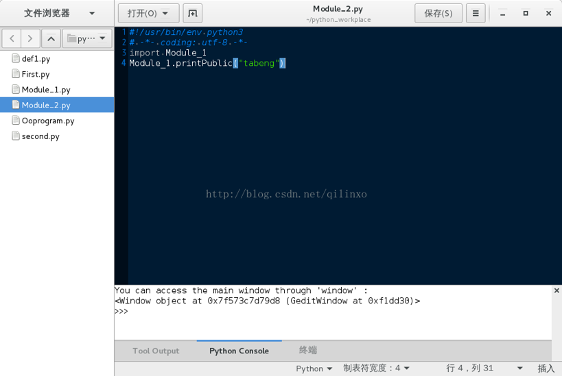This screenshot has width=562, height=376.
Task: Open the 打开(O) dropdown button
Action: [x=148, y=13]
